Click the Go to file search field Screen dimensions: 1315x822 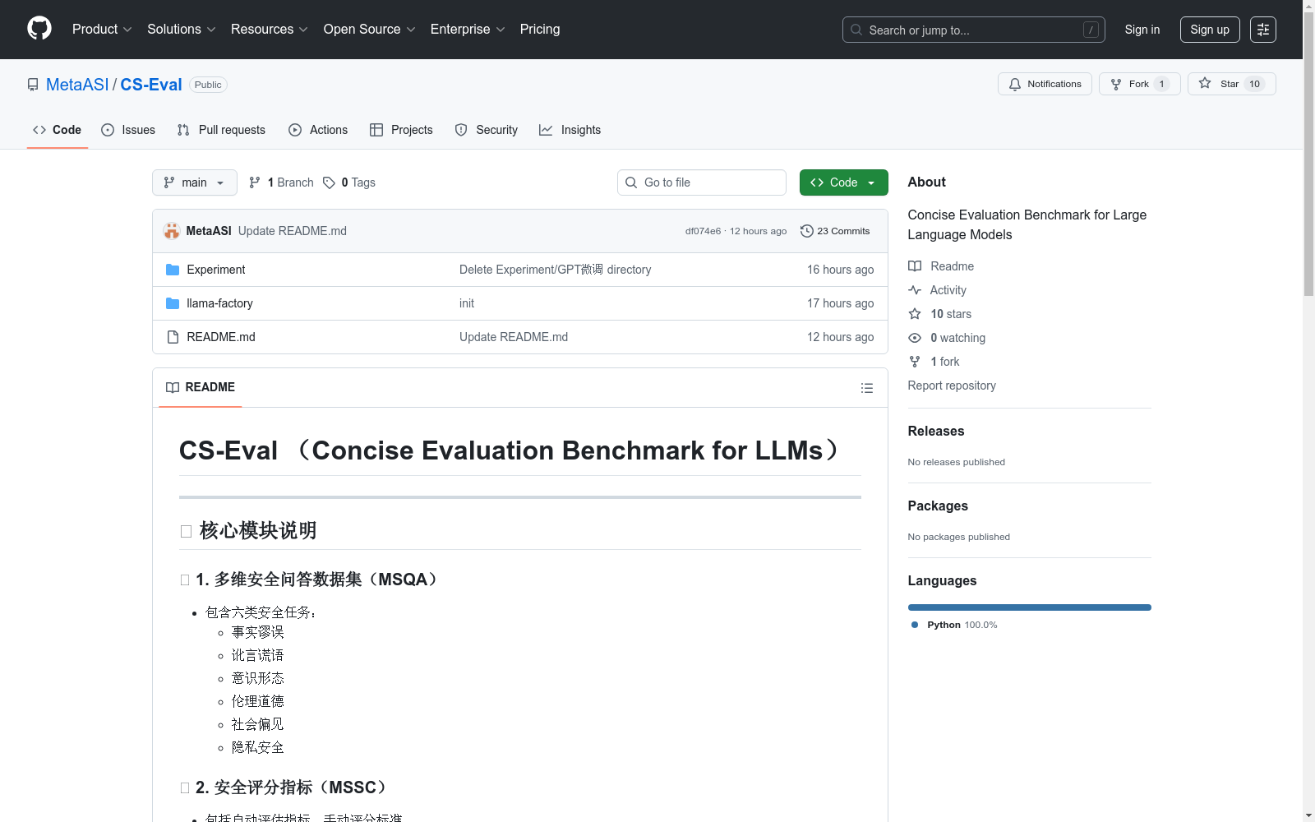701,182
